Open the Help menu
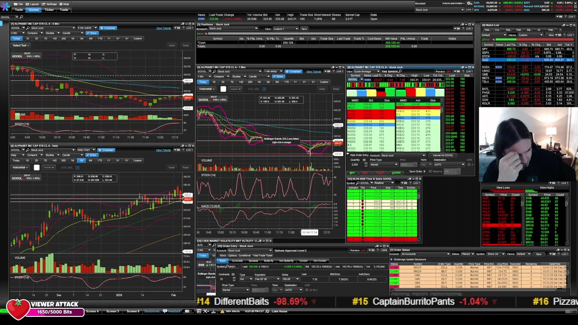Viewport: 578px width, 325px height. pos(64,4)
